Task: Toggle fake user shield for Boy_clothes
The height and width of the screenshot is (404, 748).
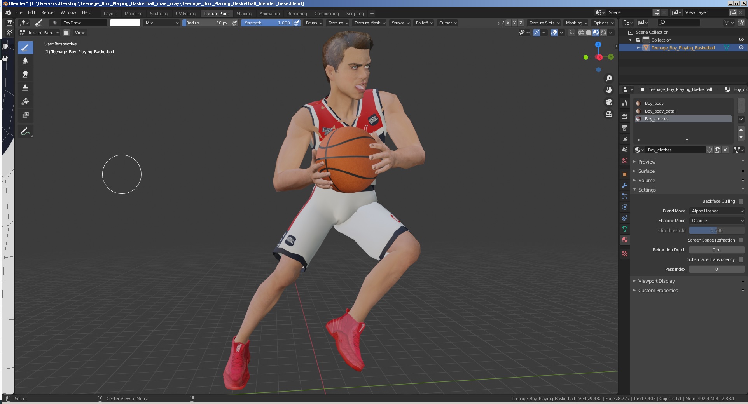Action: [710, 150]
